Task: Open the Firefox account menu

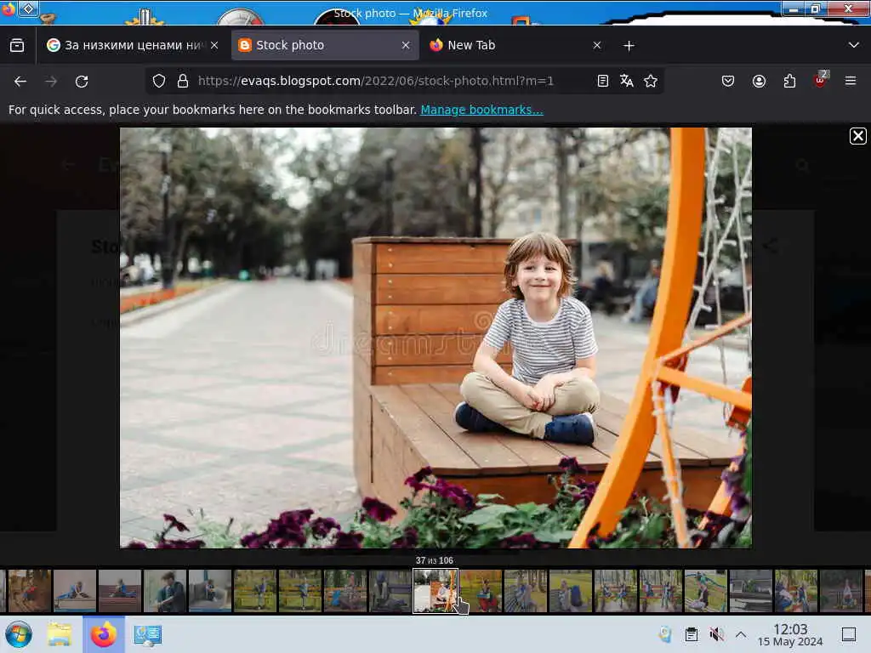Action: [x=759, y=81]
